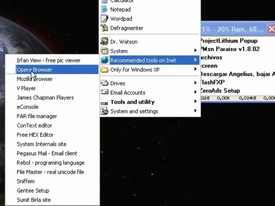The width and height of the screenshot is (275, 206).
Task: Expand the Recommended tools on Inet arrow
Action: pyautogui.click(x=195, y=60)
